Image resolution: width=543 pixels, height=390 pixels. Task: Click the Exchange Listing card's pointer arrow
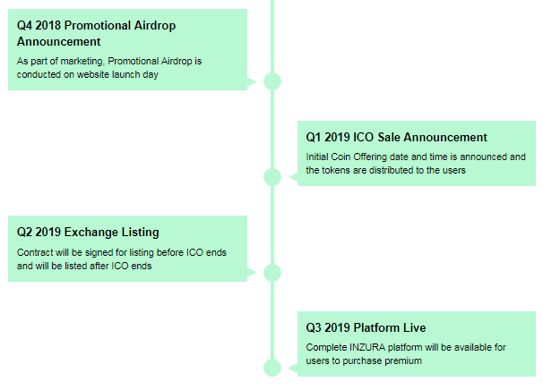point(252,273)
